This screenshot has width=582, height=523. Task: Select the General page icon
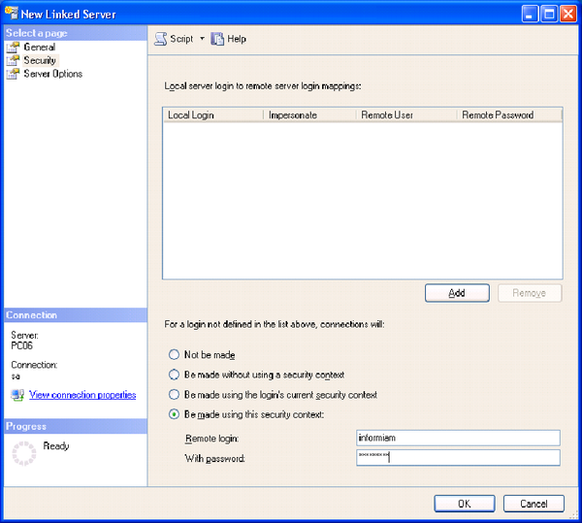click(x=13, y=47)
